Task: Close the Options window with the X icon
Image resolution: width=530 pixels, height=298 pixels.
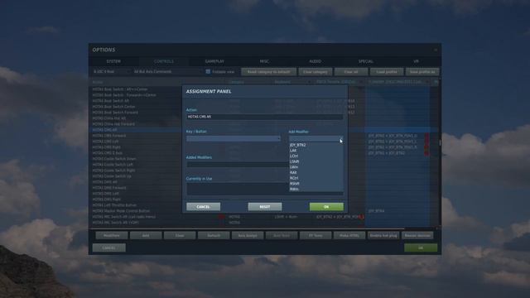Action: tap(436, 50)
